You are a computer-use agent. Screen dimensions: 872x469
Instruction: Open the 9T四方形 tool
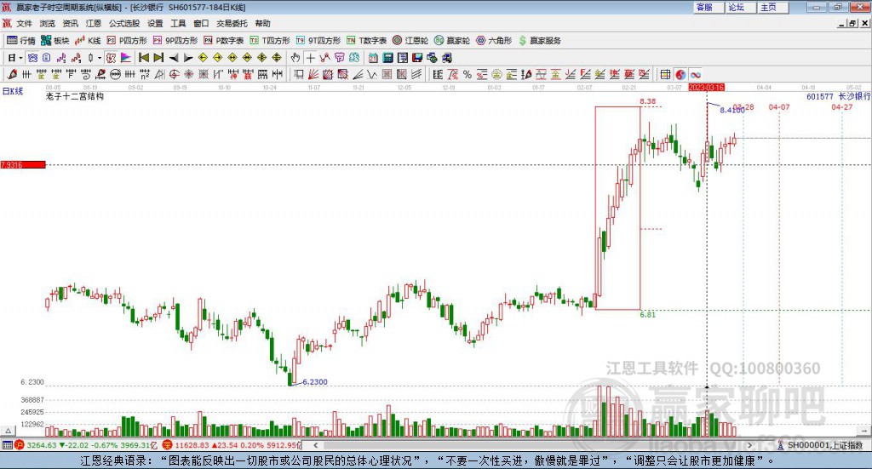click(318, 41)
